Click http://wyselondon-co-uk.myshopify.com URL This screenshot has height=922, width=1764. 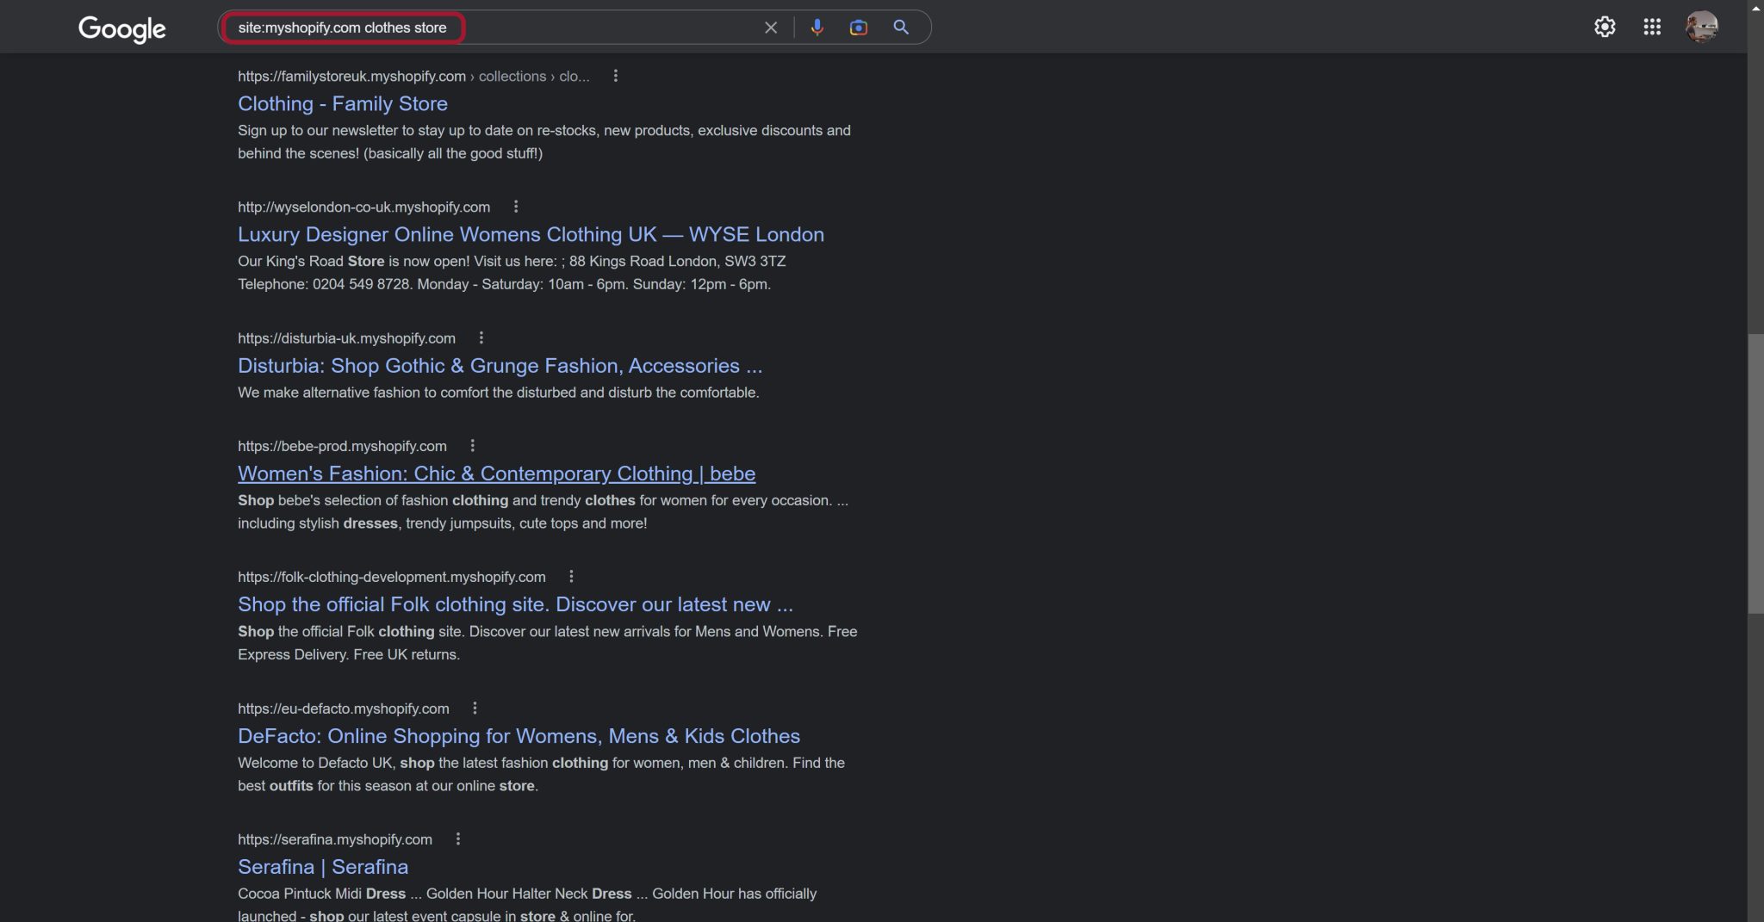point(363,207)
